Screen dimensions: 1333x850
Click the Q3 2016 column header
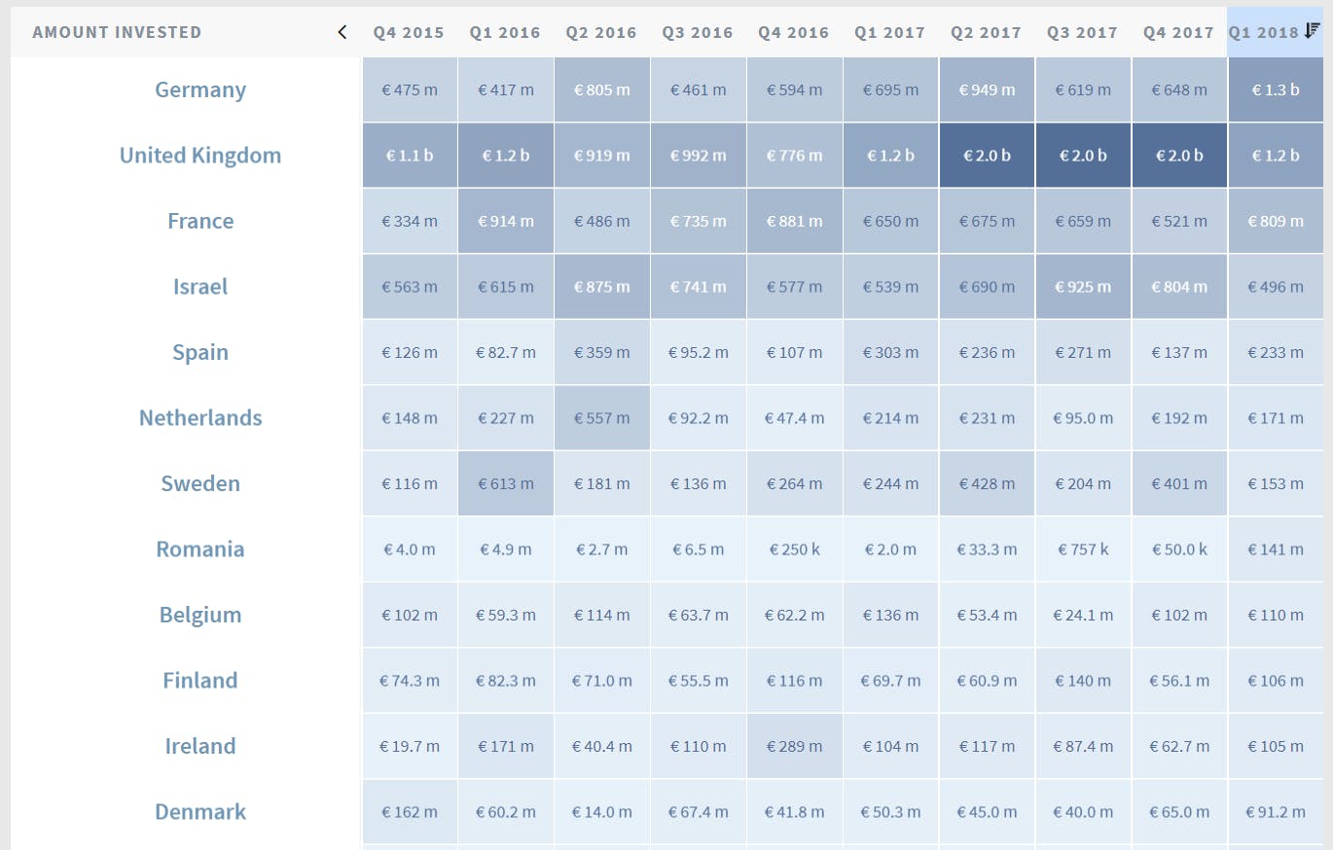coord(697,32)
